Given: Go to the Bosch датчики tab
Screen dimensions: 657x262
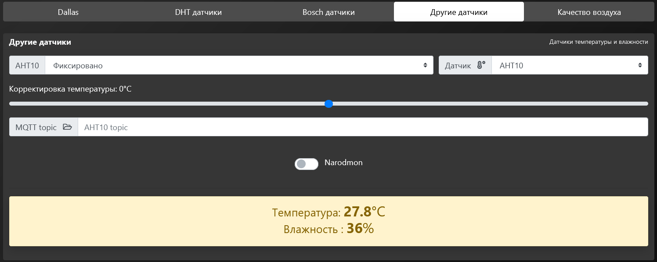Looking at the screenshot, I should click(328, 12).
